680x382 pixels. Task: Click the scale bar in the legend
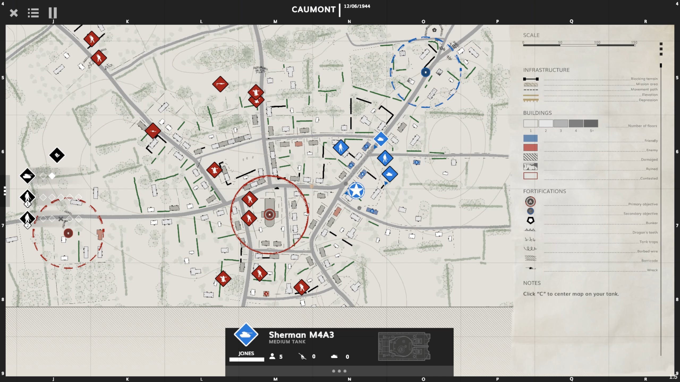[579, 45]
